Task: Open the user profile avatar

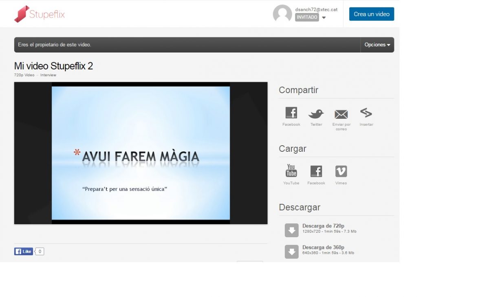Action: [x=282, y=14]
